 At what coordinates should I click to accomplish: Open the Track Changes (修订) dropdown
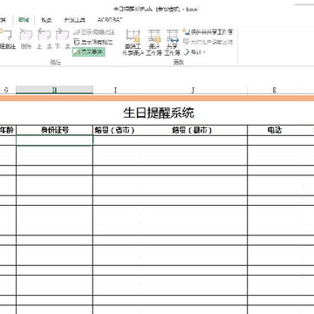195,52
